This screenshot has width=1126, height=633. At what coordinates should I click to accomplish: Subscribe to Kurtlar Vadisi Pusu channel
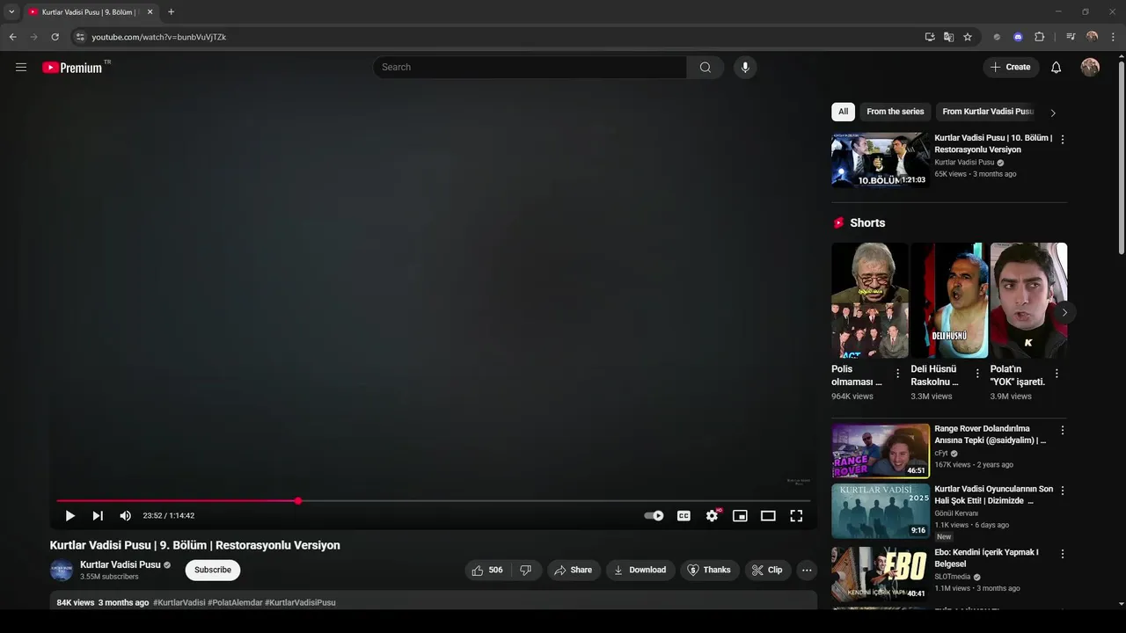coord(213,570)
